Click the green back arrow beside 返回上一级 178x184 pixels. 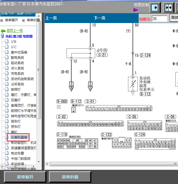[x=3, y=31]
